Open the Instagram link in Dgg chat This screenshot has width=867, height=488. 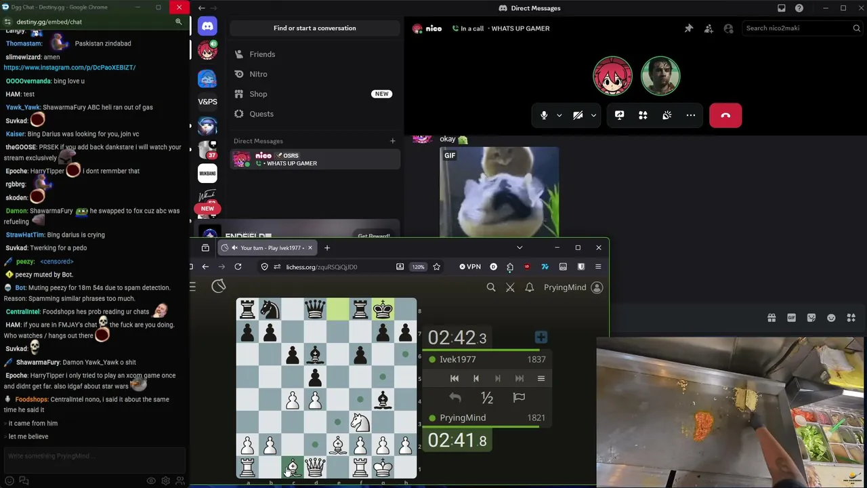pos(70,68)
